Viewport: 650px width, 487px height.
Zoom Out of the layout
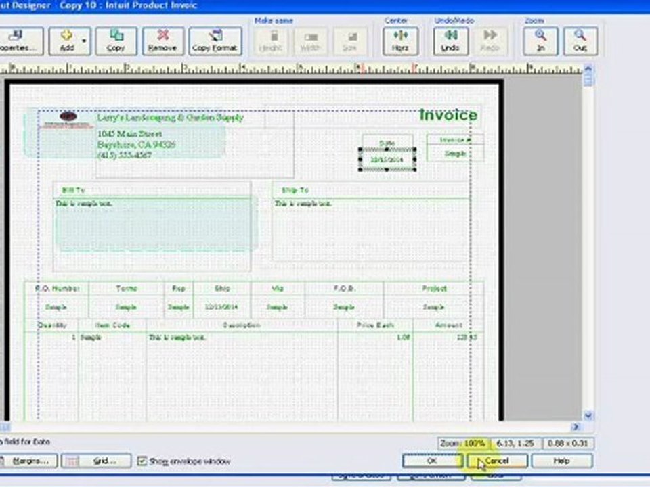point(580,41)
